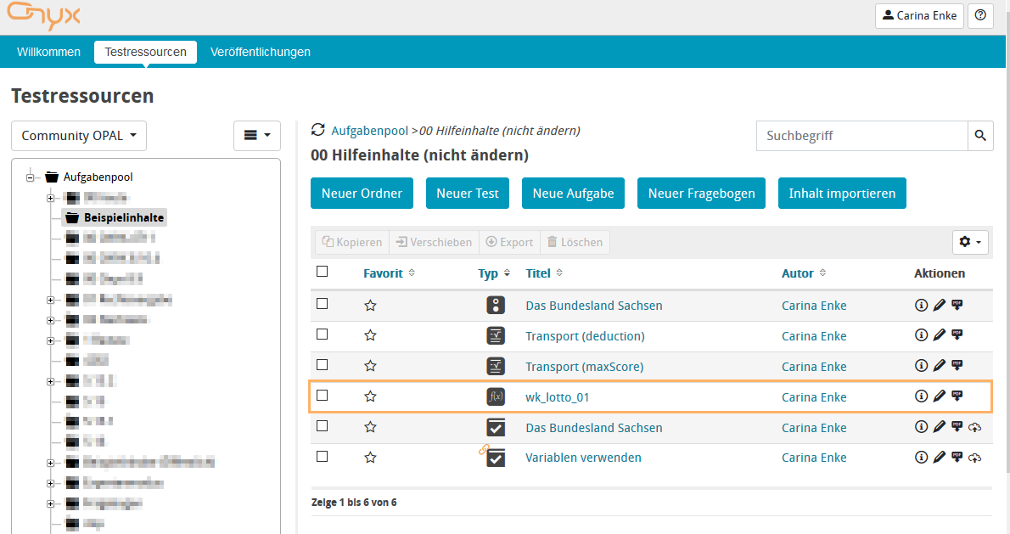Click into the Suchbegriff search field
This screenshot has width=1010, height=534.
point(861,136)
